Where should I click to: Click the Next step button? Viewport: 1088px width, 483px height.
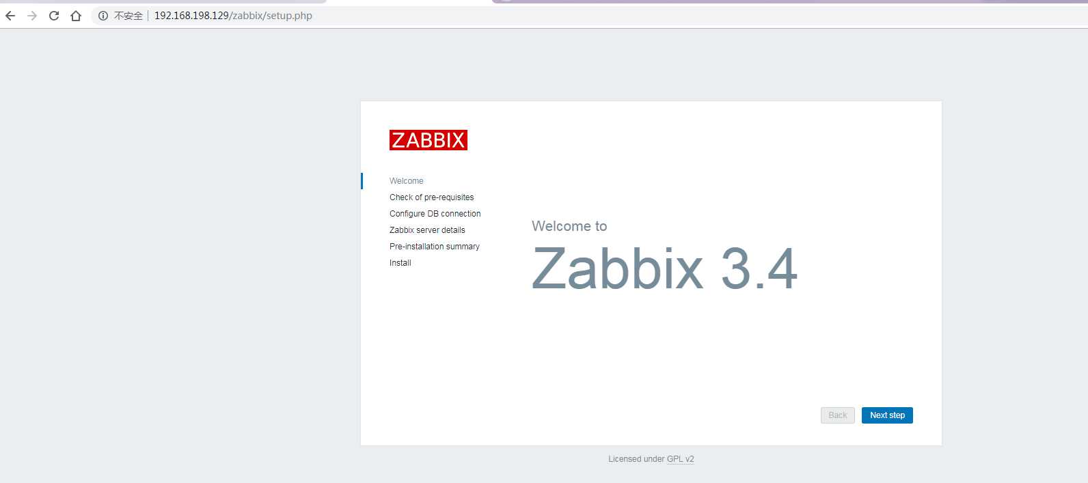coord(887,415)
